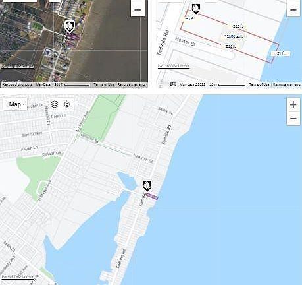The width and height of the screenshot is (302, 285).
Task: Zoom out on the parcel dimensions map
Action: tap(293, 10)
